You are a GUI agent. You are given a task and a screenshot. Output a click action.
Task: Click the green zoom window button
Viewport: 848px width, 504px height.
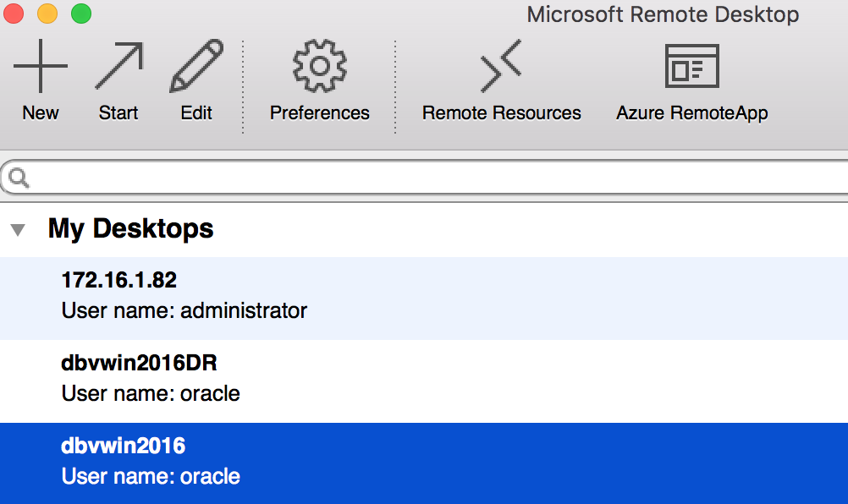coord(81,13)
